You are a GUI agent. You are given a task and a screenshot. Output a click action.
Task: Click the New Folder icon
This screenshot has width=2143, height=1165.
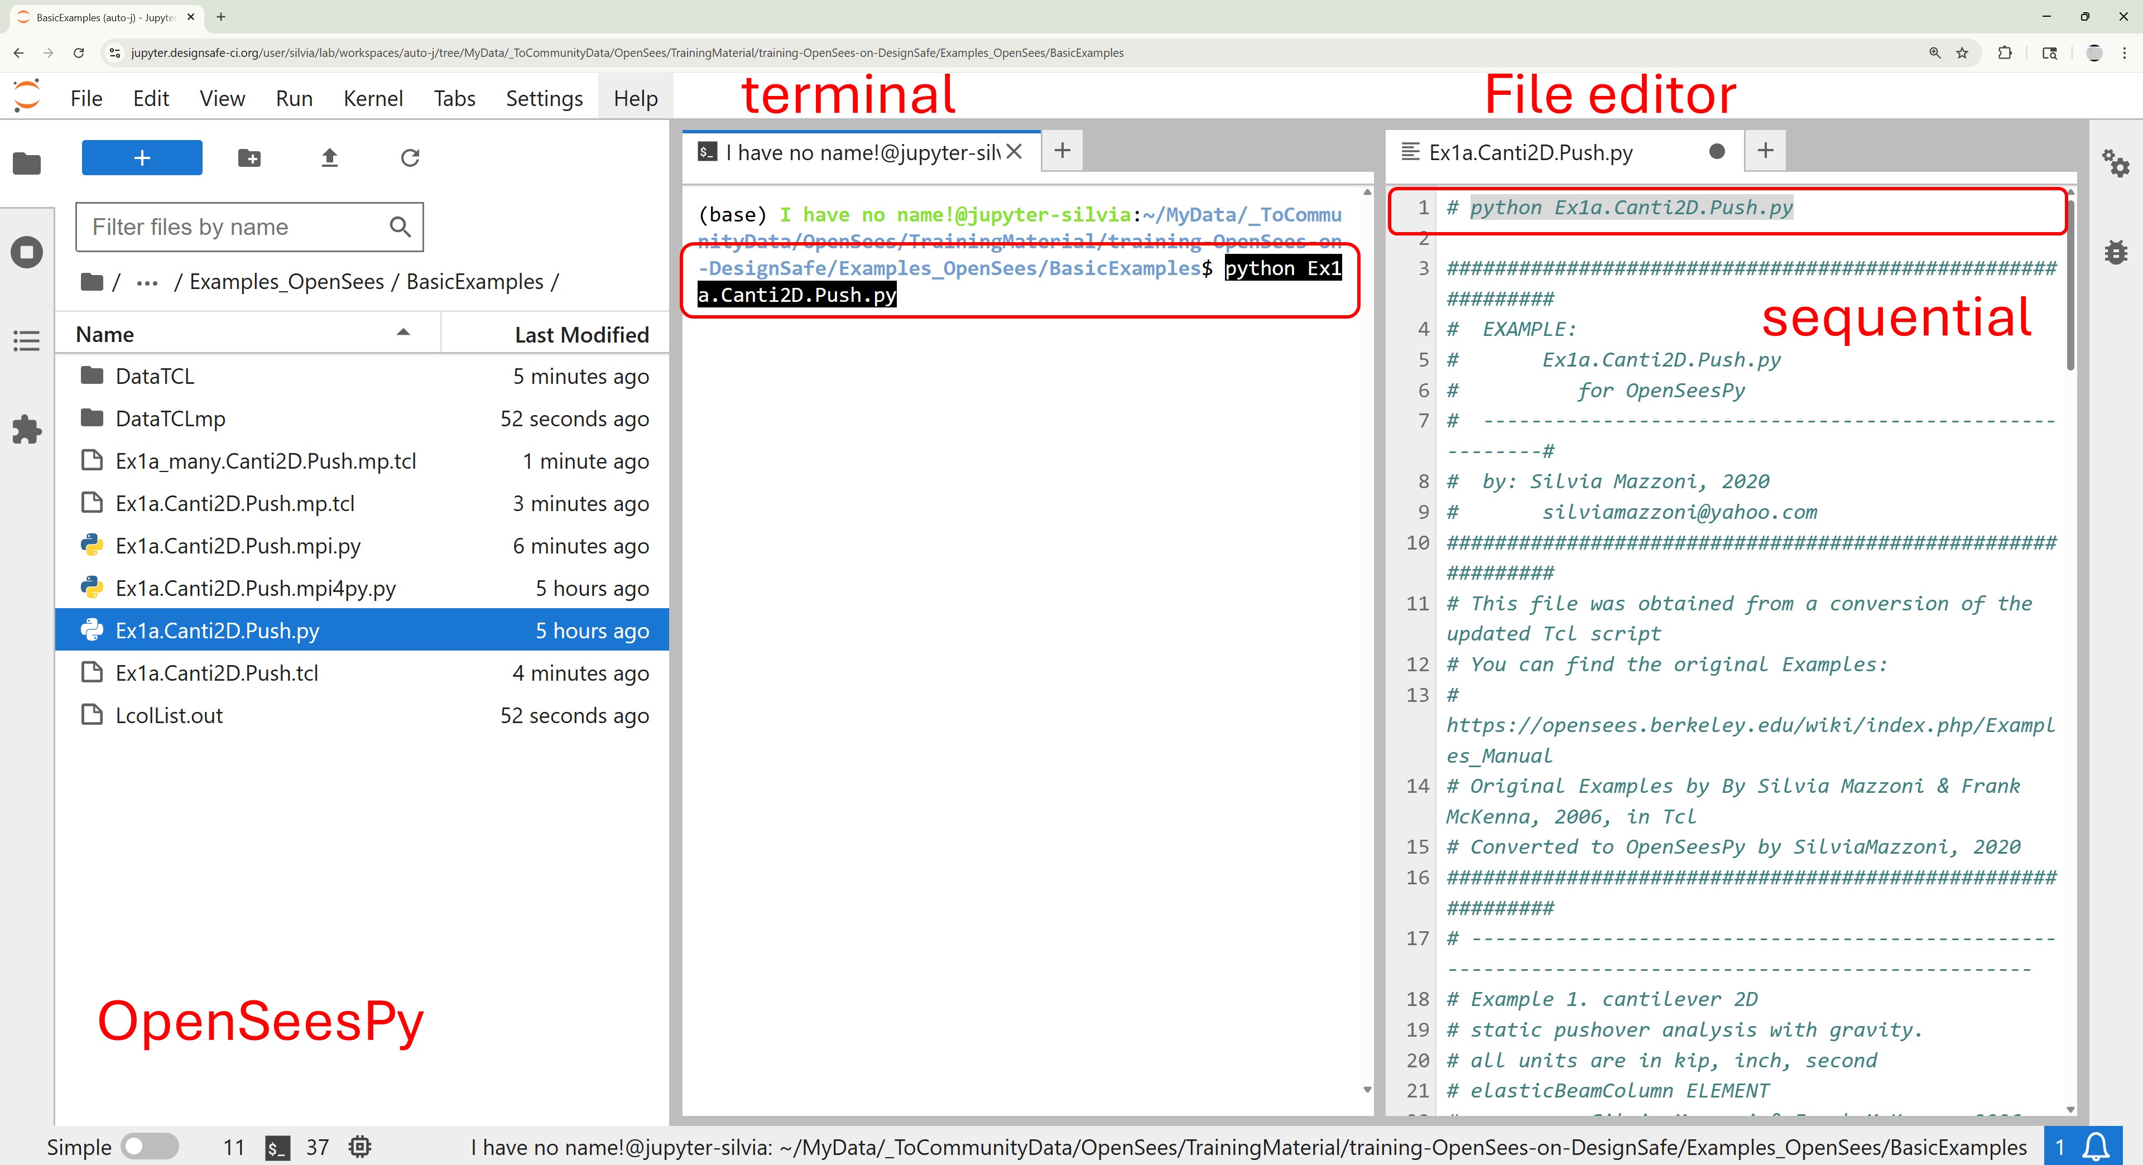[x=249, y=158]
